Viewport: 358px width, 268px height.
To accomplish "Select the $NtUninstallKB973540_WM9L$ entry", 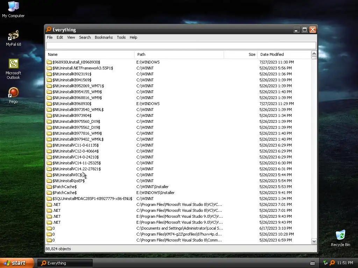I will tap(78, 110).
